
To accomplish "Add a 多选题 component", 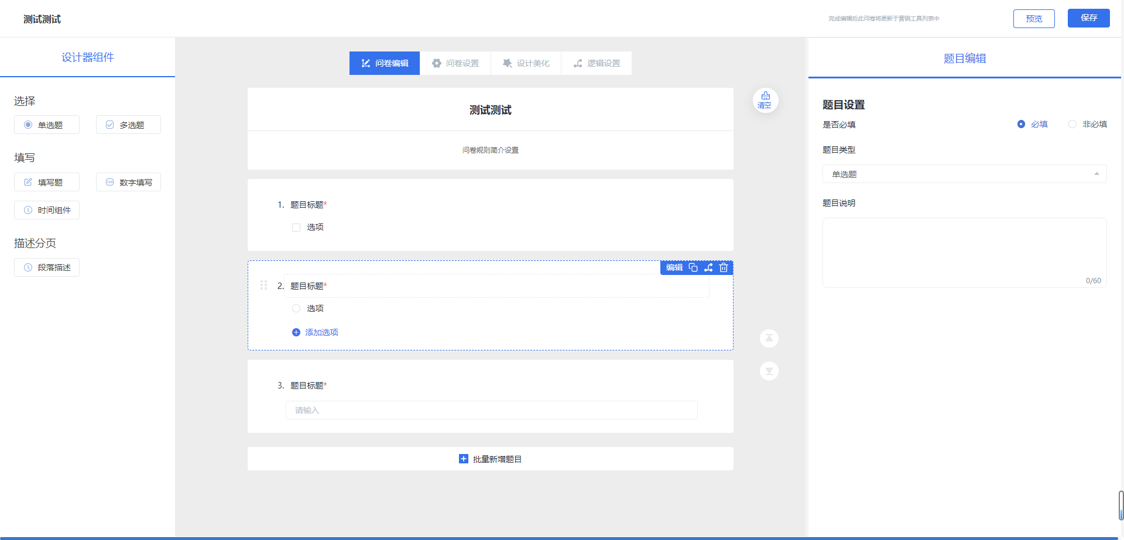I will 128,125.
